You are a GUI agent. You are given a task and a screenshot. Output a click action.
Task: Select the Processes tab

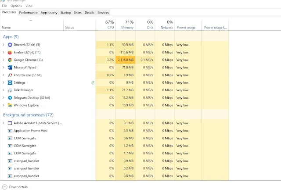9,12
